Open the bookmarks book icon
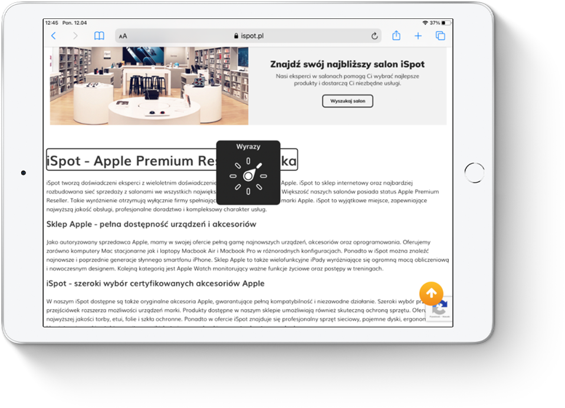Viewport: 565px width, 408px height. [99, 36]
